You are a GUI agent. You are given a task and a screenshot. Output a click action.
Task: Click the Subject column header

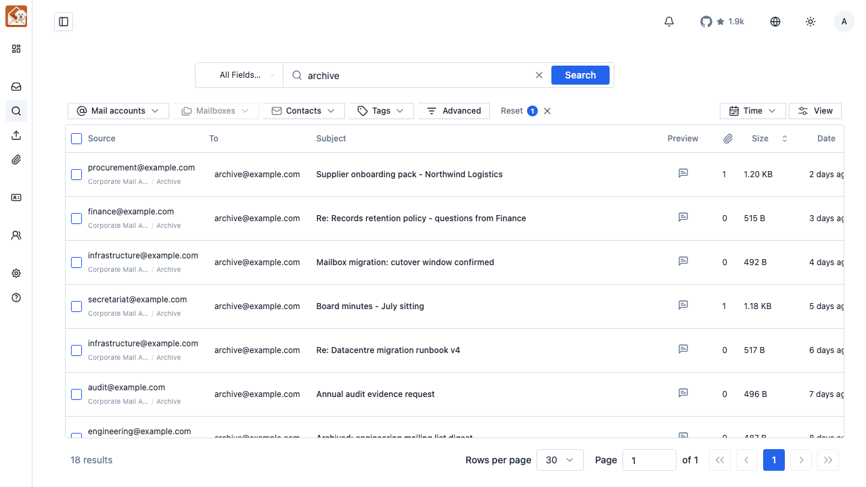(x=331, y=139)
